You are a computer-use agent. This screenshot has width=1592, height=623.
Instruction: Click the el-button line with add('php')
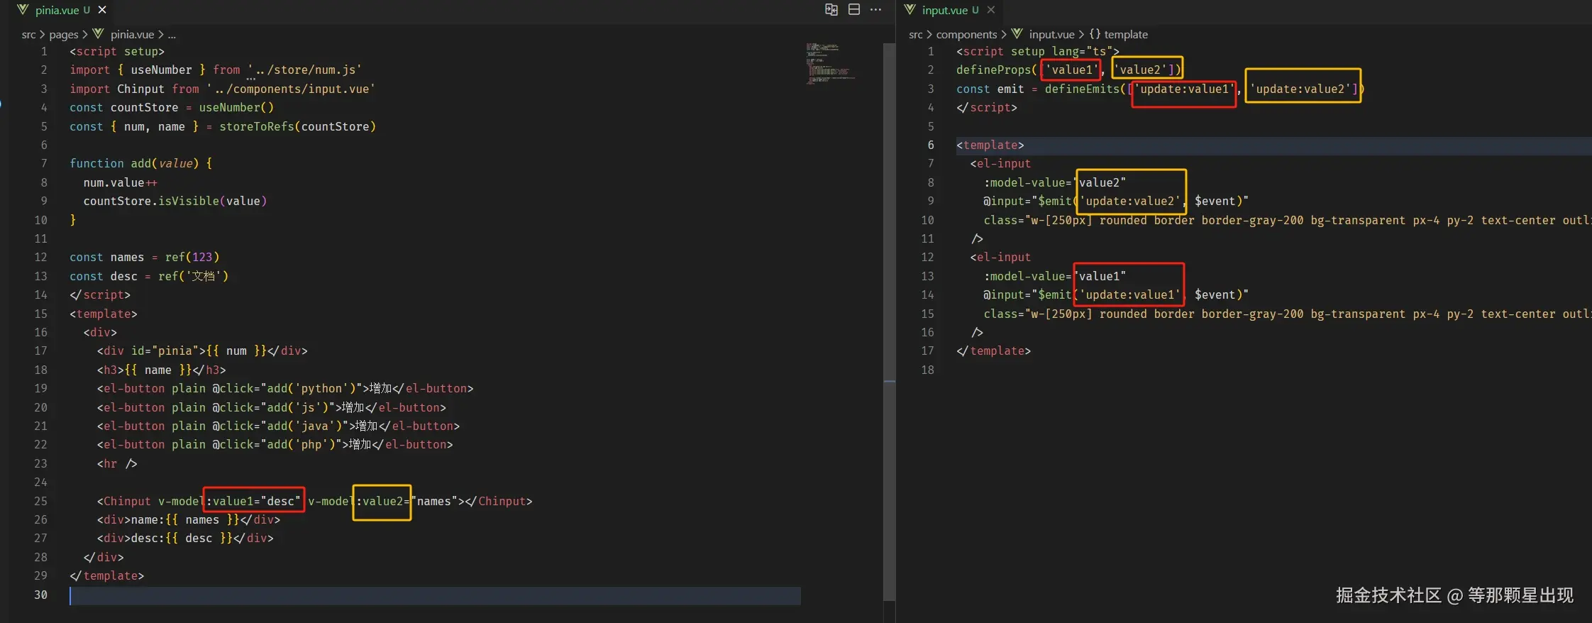tap(275, 444)
